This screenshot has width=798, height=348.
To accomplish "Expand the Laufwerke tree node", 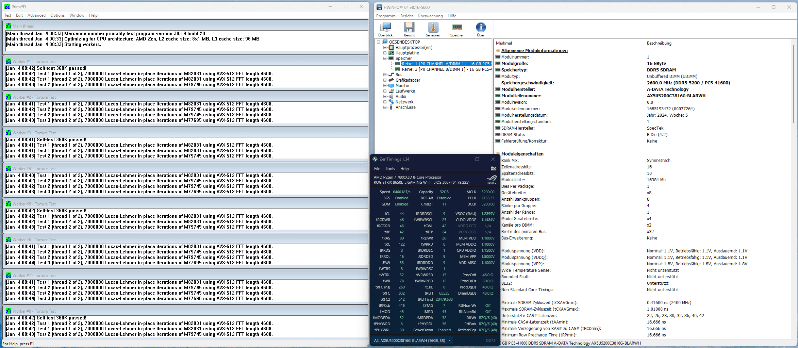I will [385, 91].
